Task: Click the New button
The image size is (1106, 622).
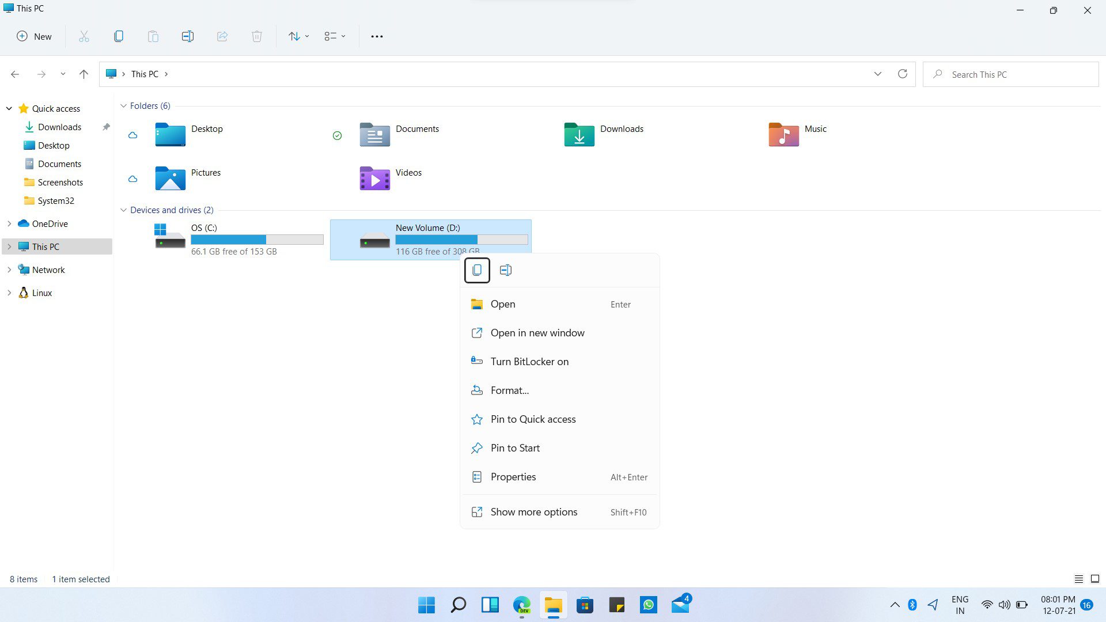Action: tap(34, 36)
